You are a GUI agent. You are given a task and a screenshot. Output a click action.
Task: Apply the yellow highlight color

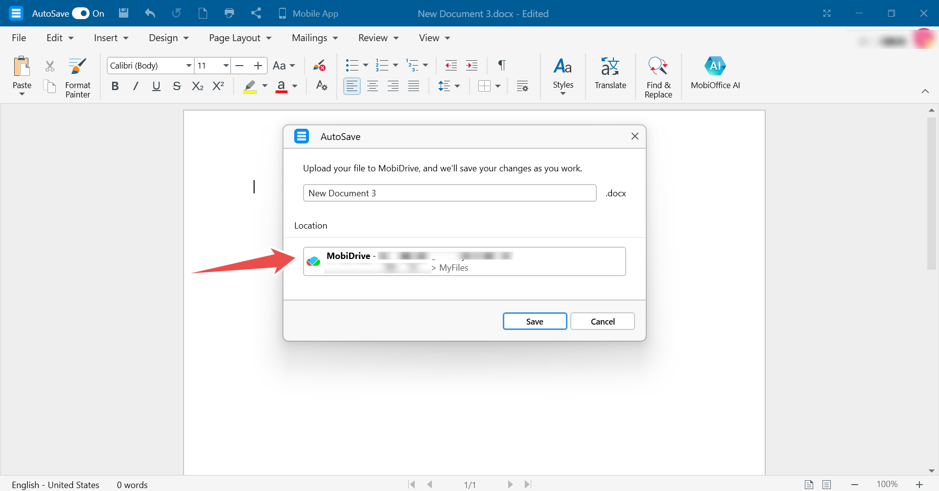point(250,86)
